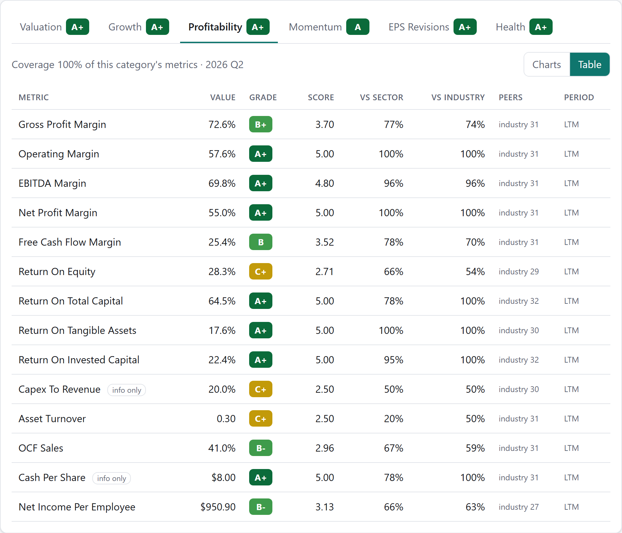Click the A+ grade badge for Operating Margin

point(261,154)
